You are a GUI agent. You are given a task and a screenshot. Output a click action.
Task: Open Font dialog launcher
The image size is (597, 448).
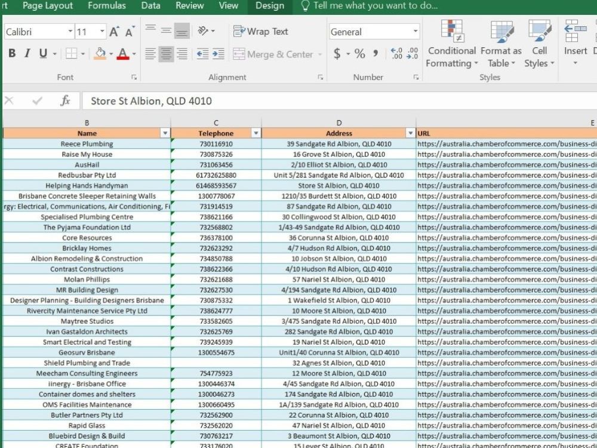(x=134, y=77)
